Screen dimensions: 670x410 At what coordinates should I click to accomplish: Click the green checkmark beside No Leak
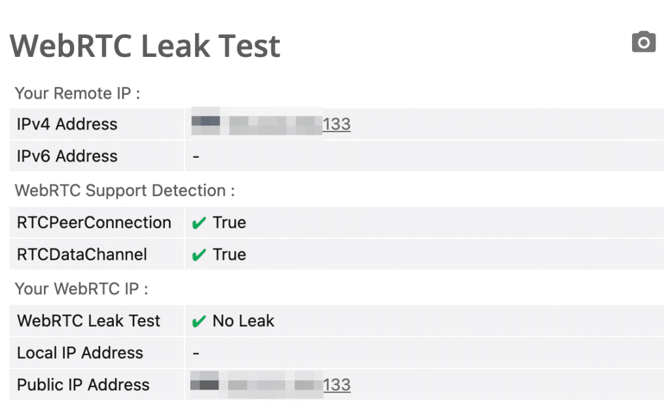point(199,322)
